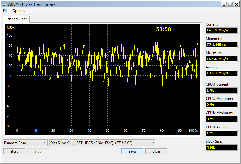Viewport: 241px width, 164px height.
Task: Click the Block Size 4 MB field
Action: [222, 147]
